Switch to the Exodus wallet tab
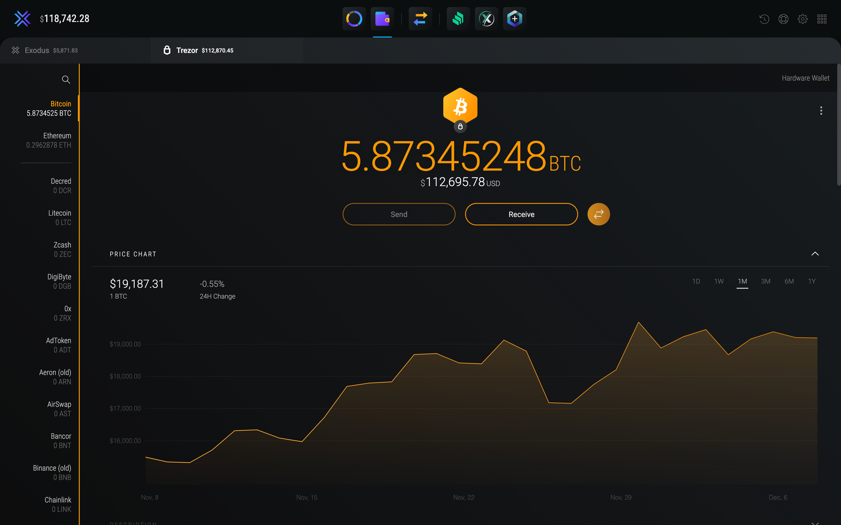The image size is (841, 525). coord(76,50)
